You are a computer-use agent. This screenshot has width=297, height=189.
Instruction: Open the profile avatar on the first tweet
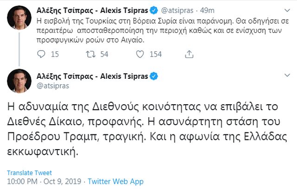[x=19, y=18]
